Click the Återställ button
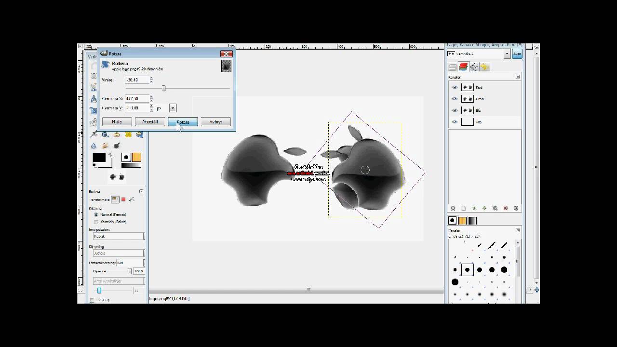617x347 pixels. point(150,122)
